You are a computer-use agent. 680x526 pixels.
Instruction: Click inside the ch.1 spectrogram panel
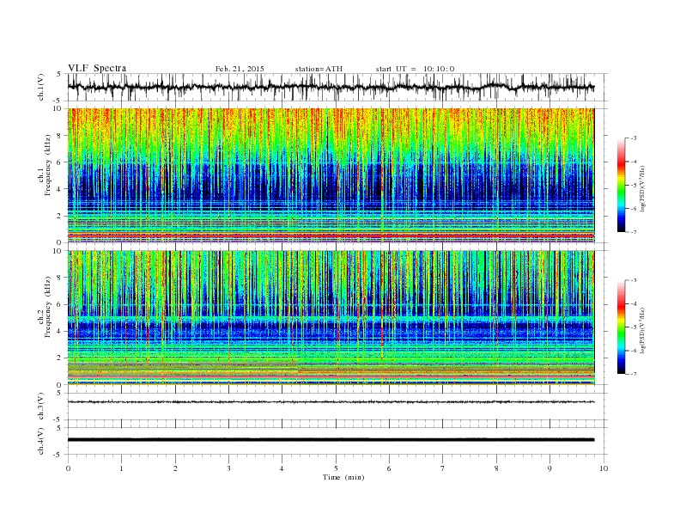[x=331, y=175]
